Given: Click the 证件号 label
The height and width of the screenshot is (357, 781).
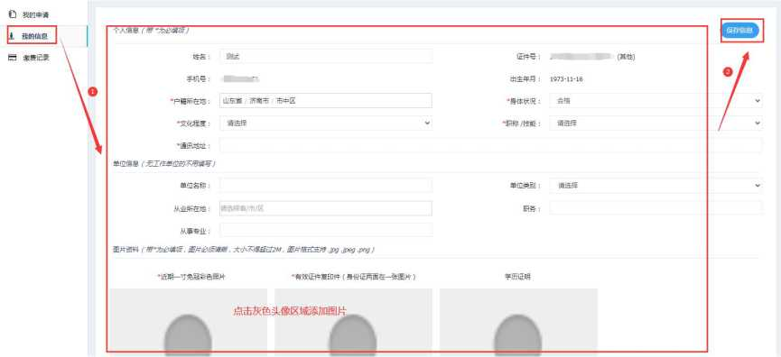Looking at the screenshot, I should [x=528, y=57].
